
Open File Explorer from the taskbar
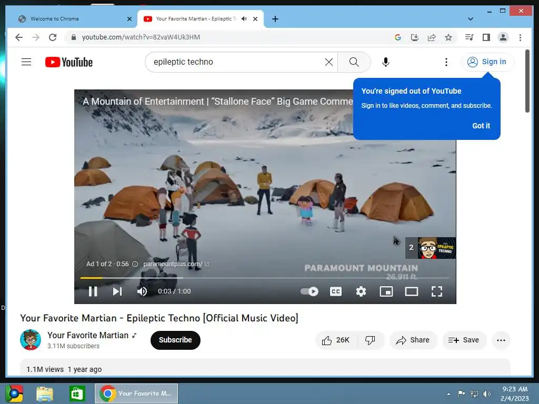click(45, 393)
